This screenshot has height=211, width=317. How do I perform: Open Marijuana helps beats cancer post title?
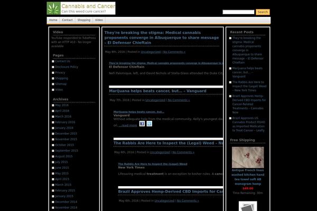[x=157, y=91]
